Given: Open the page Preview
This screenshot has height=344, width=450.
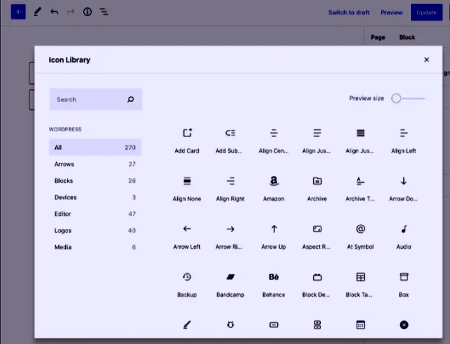Looking at the screenshot, I should tap(391, 12).
